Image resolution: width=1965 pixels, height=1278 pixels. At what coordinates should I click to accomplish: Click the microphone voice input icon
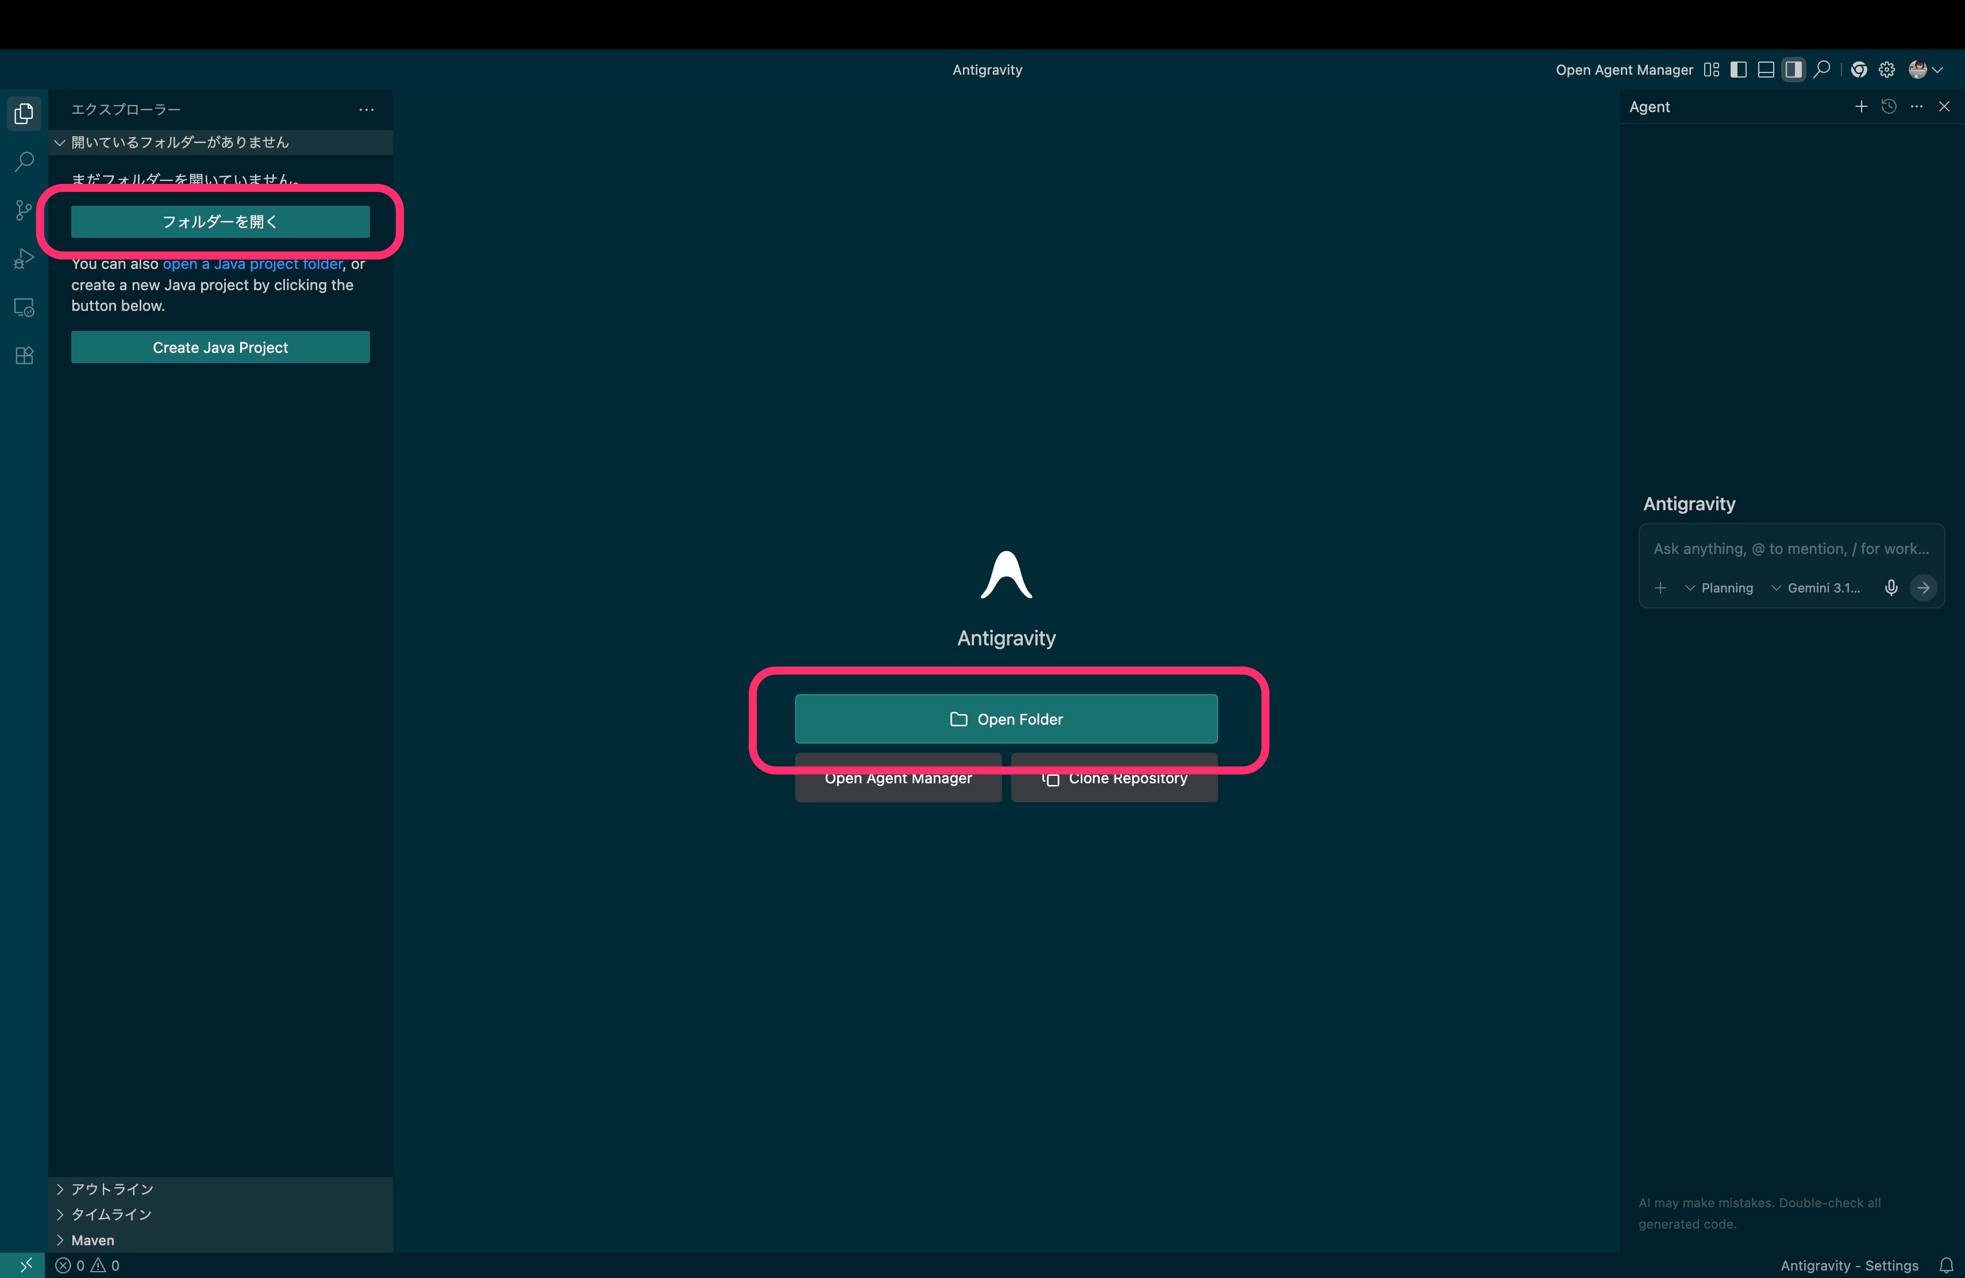tap(1891, 588)
